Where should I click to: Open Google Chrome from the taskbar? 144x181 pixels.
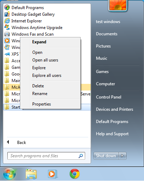pos(75,174)
